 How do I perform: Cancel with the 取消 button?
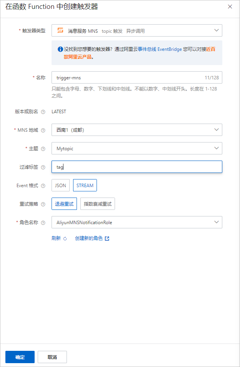[x=52, y=357]
